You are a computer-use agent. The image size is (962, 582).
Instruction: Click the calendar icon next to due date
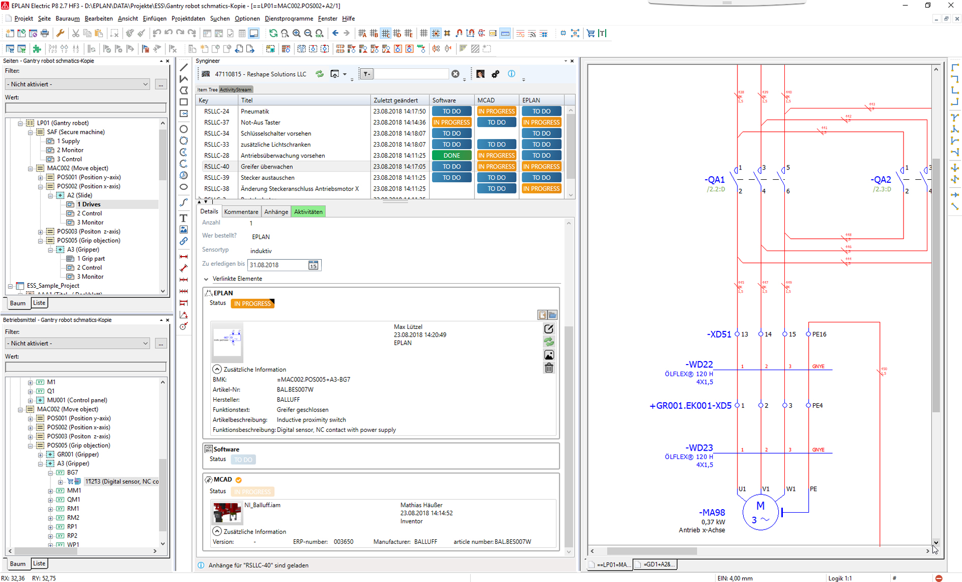(313, 265)
